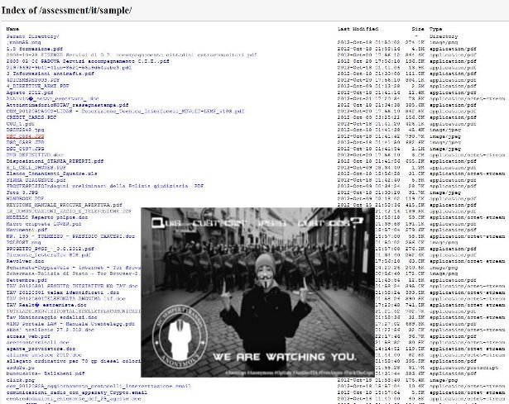Open CREDIT_CARDS.PDF link

point(31,117)
